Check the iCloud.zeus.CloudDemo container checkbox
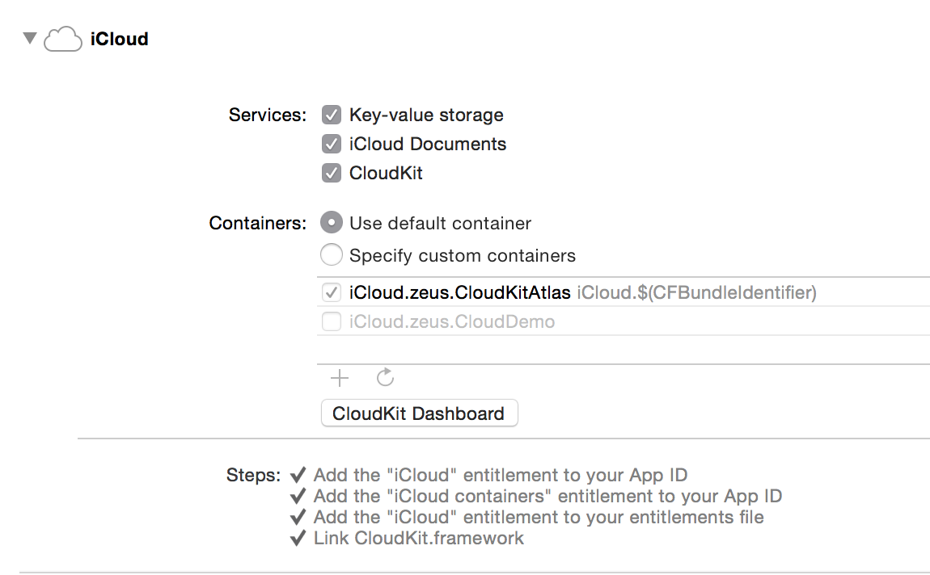 (331, 321)
